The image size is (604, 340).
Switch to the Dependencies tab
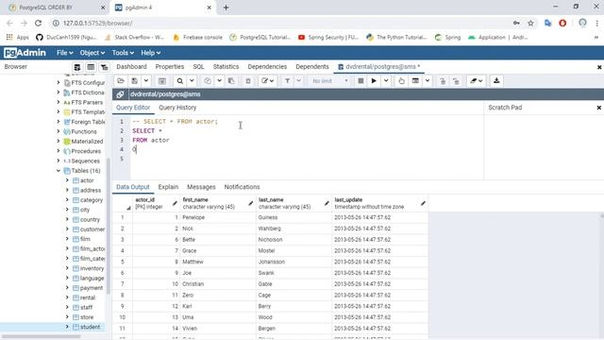(x=267, y=67)
